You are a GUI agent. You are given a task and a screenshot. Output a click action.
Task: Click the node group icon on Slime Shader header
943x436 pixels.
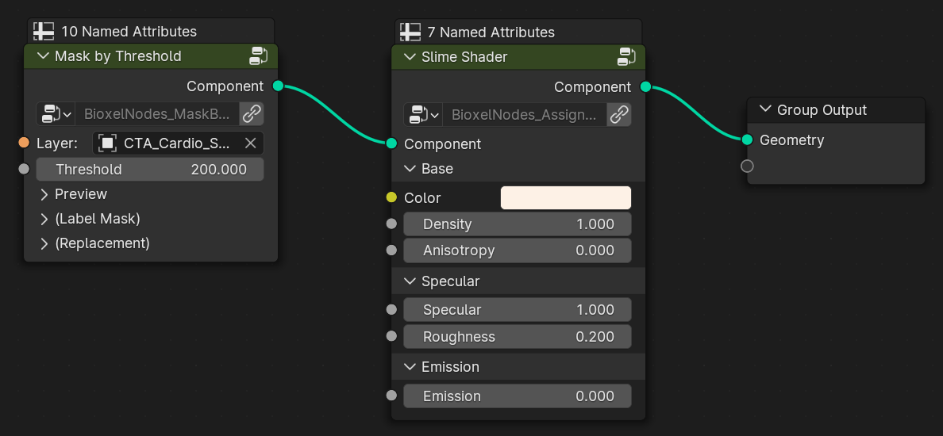point(626,56)
